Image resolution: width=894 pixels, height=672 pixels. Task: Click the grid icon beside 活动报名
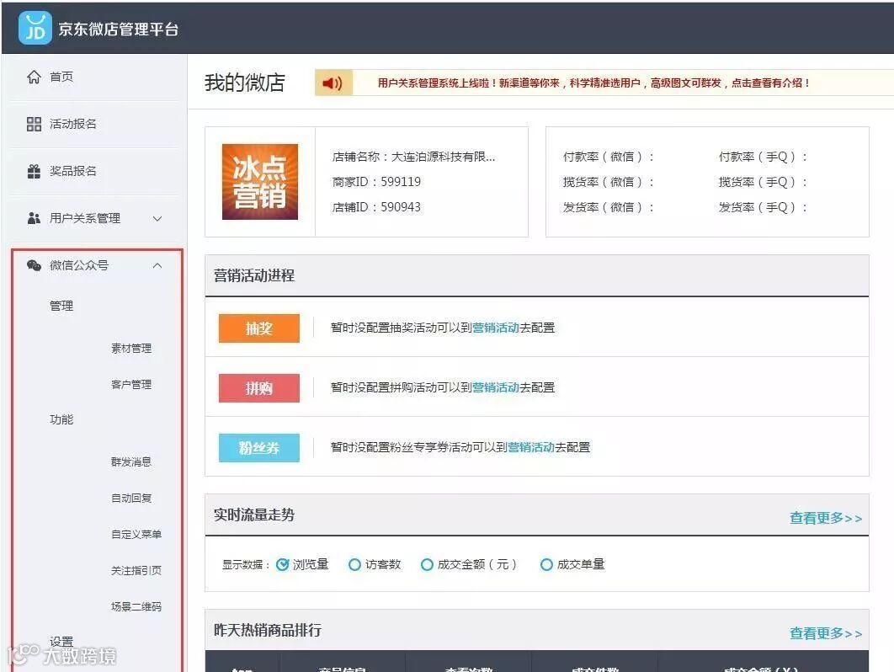click(x=35, y=124)
